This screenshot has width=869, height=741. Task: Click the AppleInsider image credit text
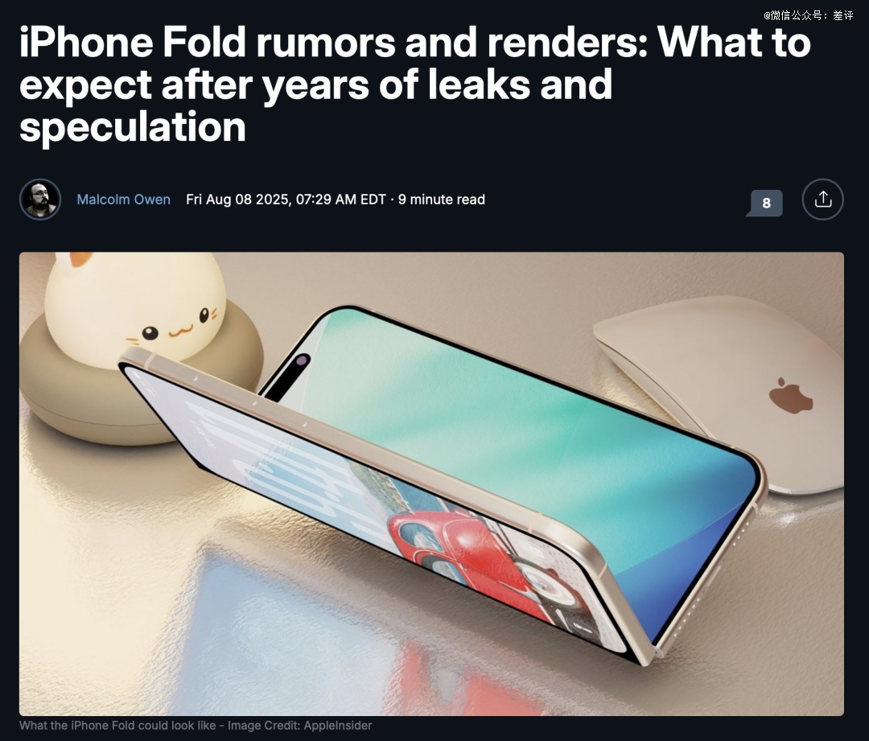click(337, 726)
